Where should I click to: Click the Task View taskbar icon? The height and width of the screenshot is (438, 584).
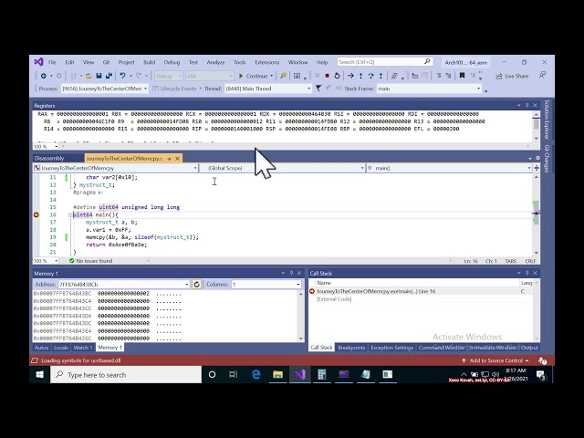point(234,375)
